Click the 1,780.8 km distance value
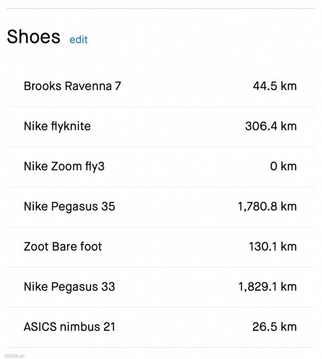 [x=267, y=207]
